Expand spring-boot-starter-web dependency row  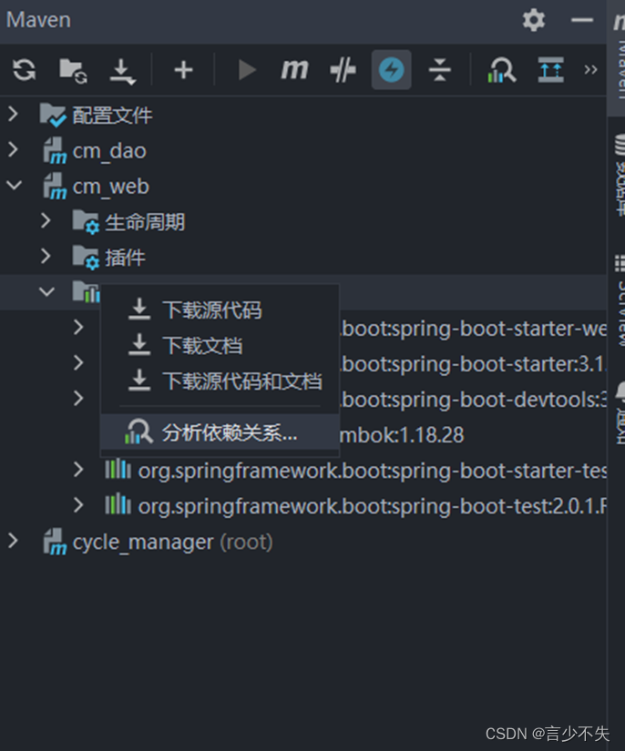click(x=78, y=327)
